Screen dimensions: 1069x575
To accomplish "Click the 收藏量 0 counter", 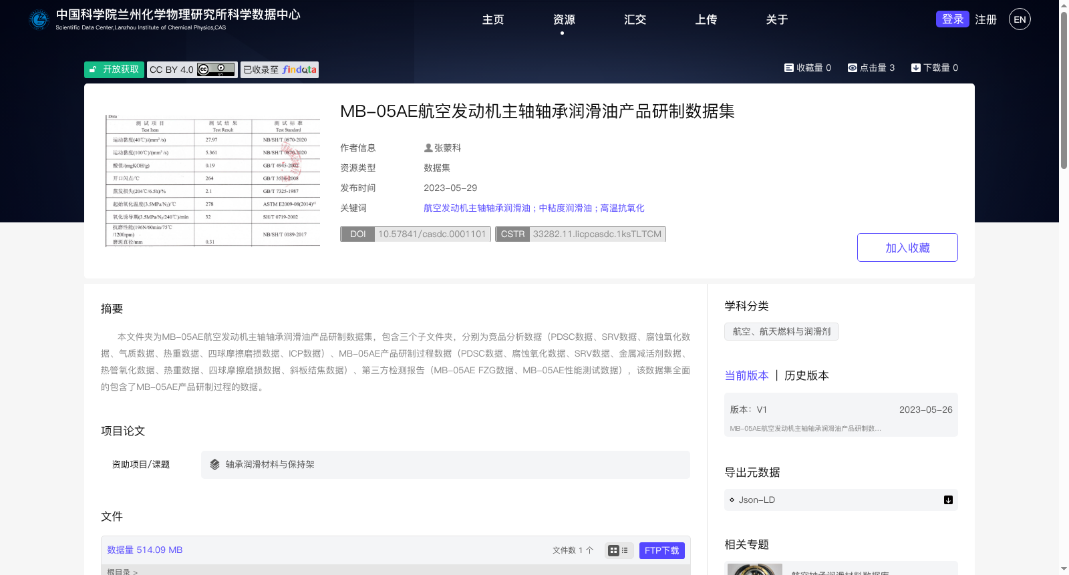I will [808, 67].
